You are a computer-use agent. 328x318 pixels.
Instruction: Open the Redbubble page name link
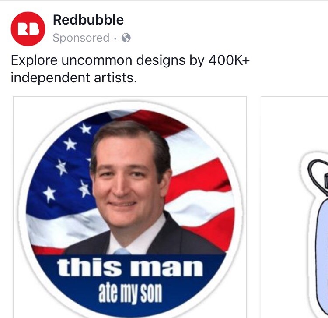pos(88,20)
